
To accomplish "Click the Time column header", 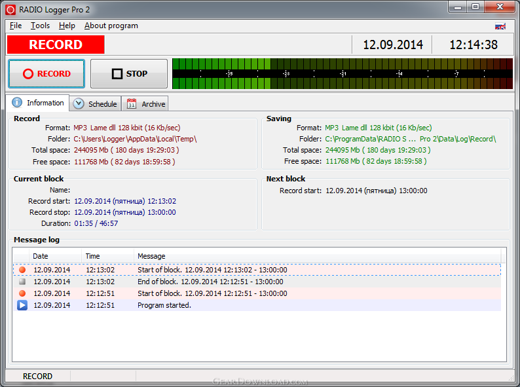I will [108, 256].
